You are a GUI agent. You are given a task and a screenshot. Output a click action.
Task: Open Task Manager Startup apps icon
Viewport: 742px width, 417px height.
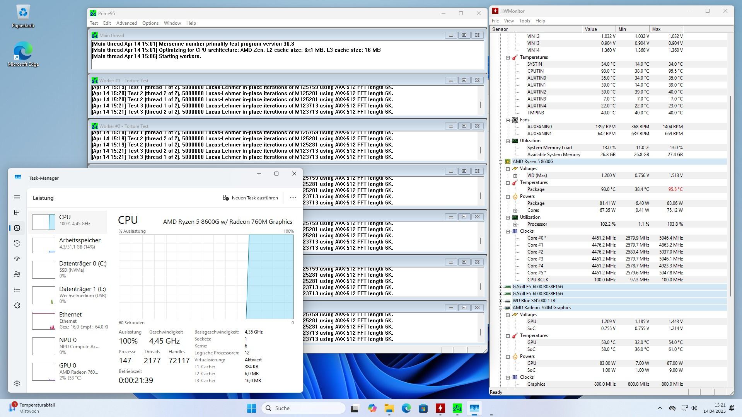click(x=17, y=259)
